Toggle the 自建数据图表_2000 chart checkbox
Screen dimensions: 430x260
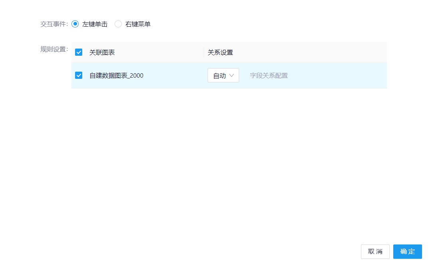click(x=79, y=75)
